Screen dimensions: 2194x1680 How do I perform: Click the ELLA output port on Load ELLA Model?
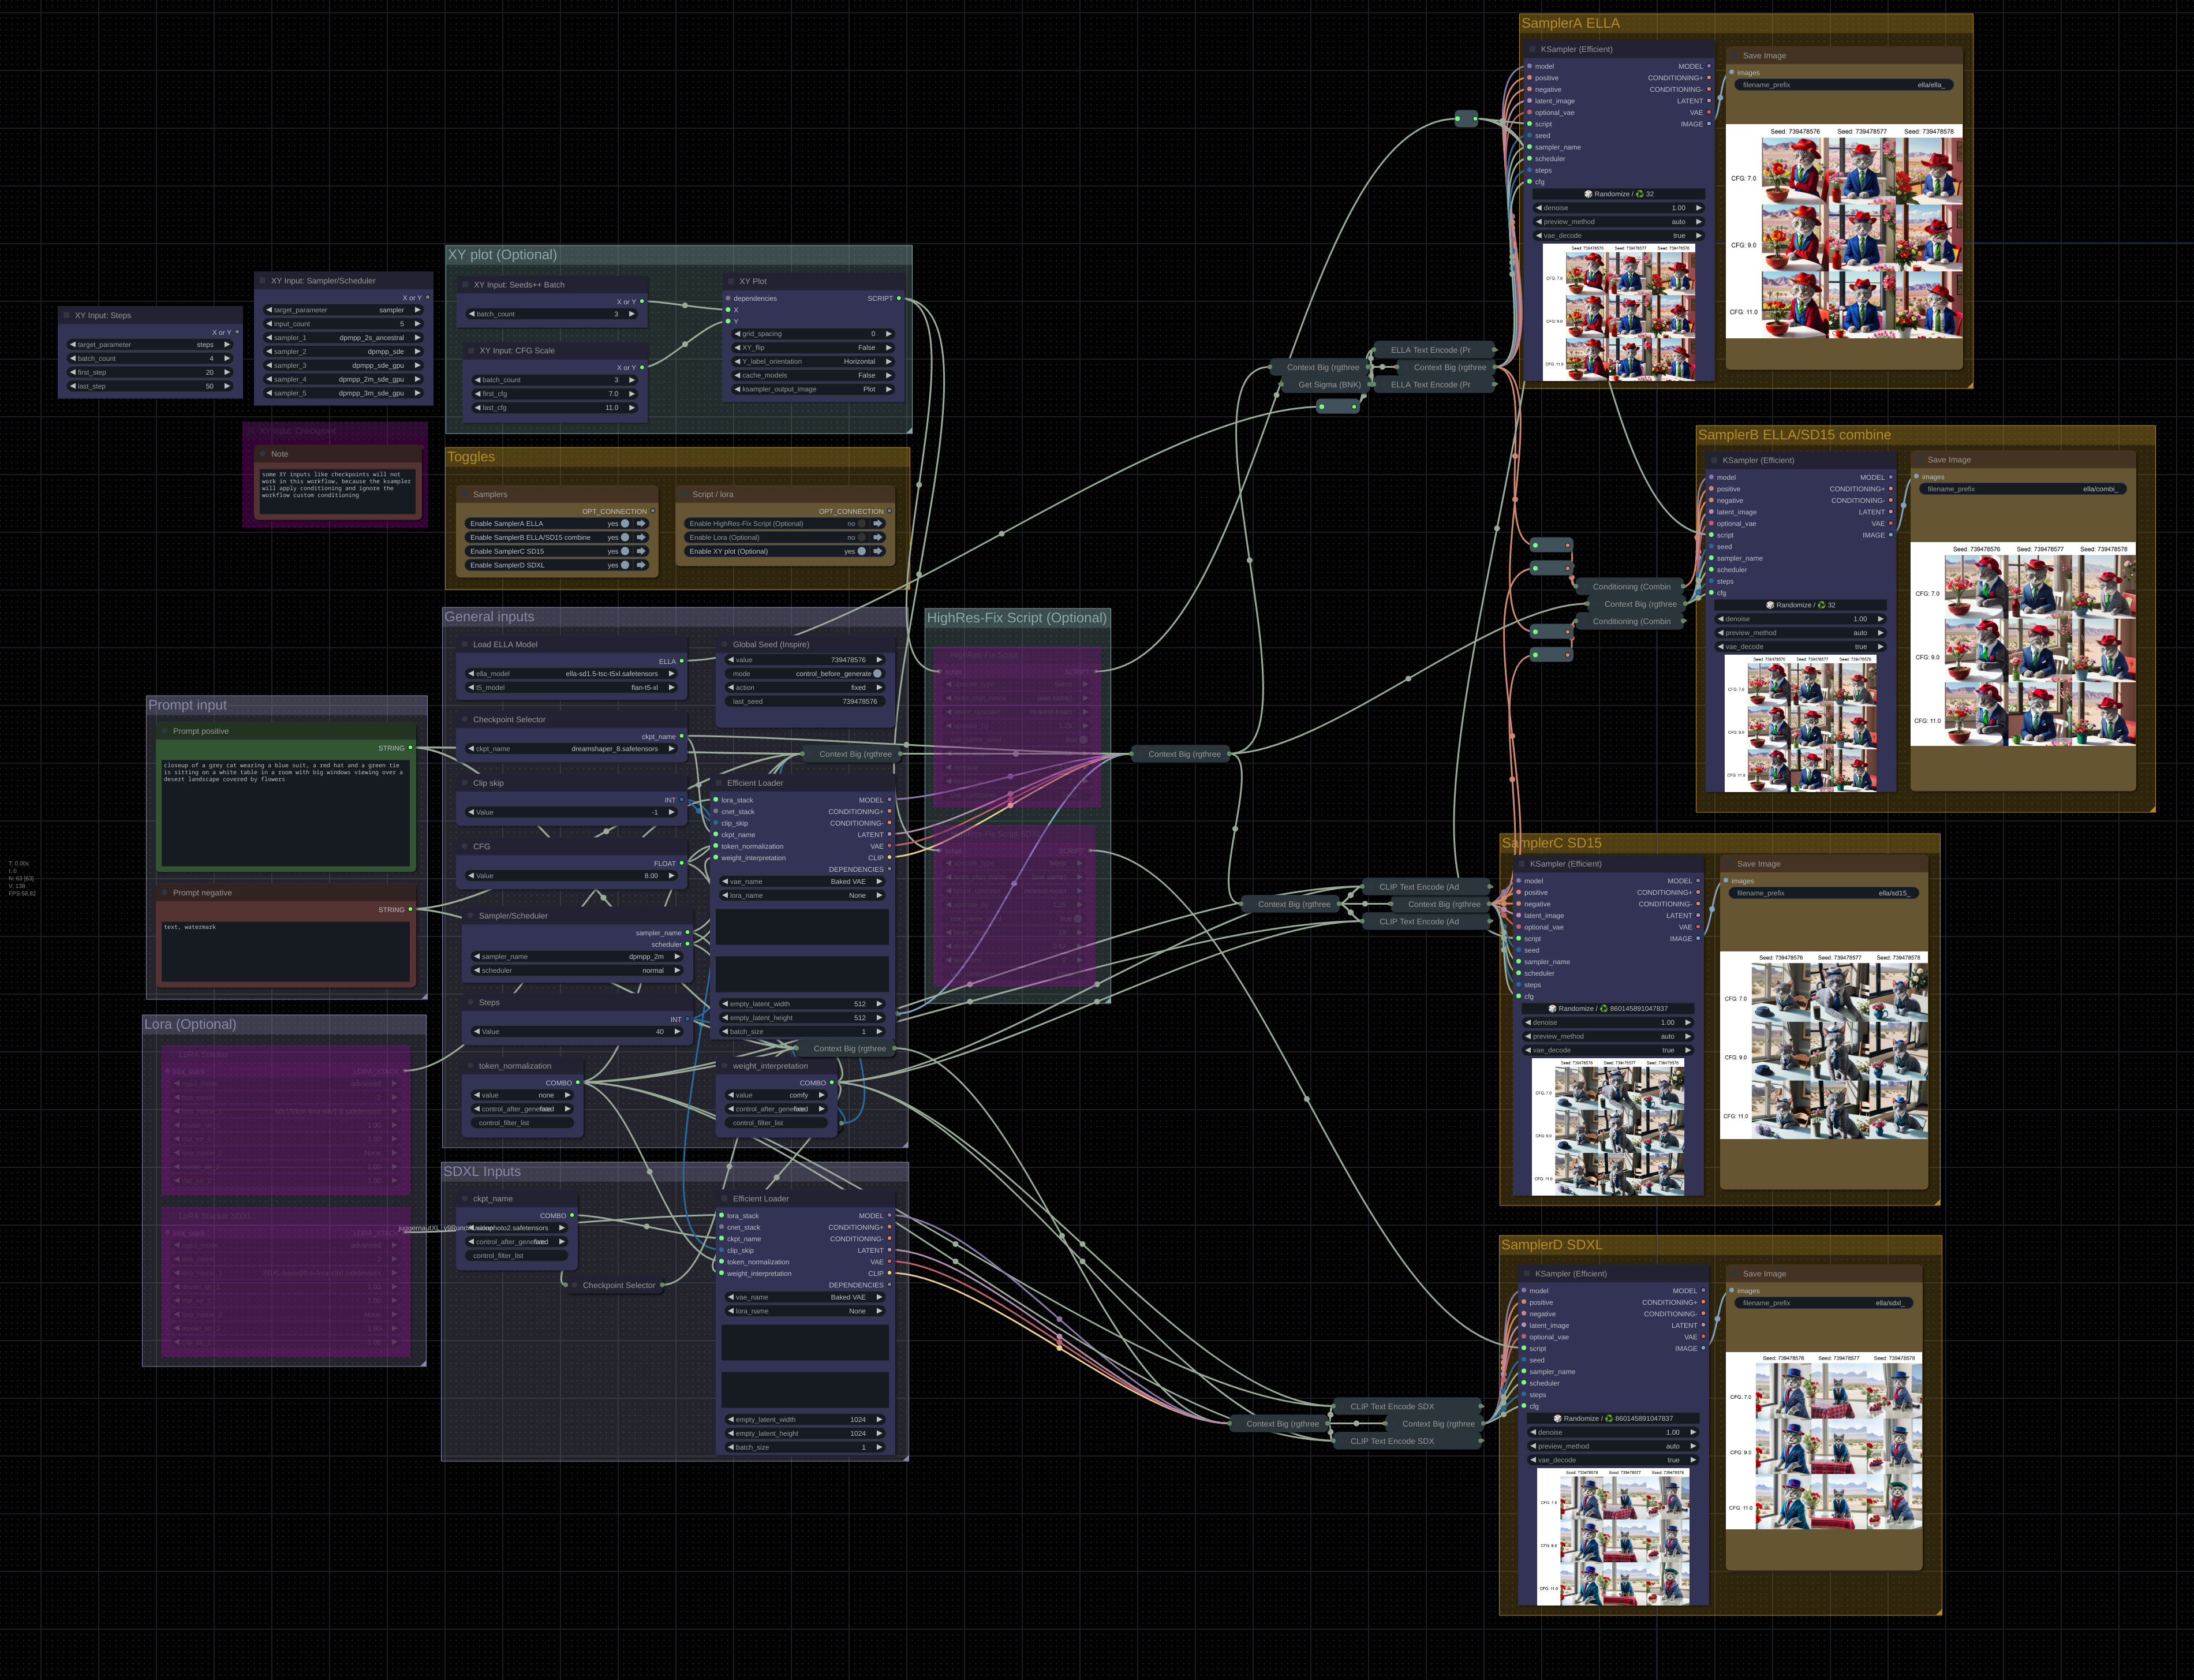682,661
